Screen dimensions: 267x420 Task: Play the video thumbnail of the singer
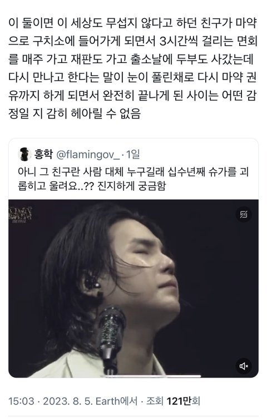133,289
